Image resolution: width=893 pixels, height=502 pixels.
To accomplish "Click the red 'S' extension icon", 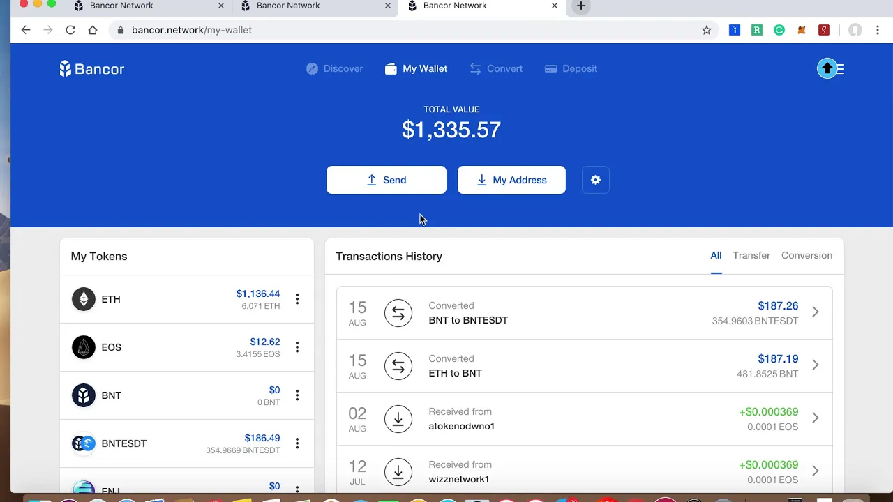I will [824, 30].
